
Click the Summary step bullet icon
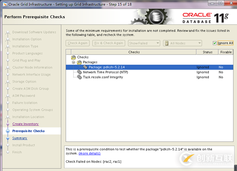coord(8,138)
